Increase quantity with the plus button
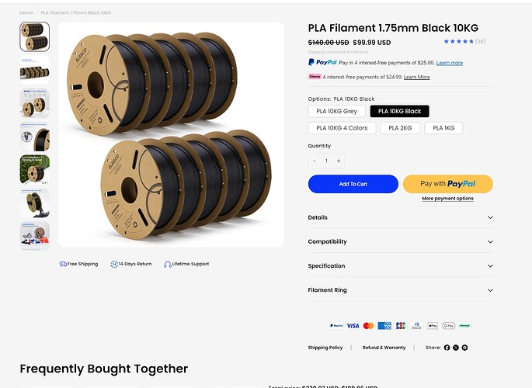The image size is (532, 388). coord(339,161)
